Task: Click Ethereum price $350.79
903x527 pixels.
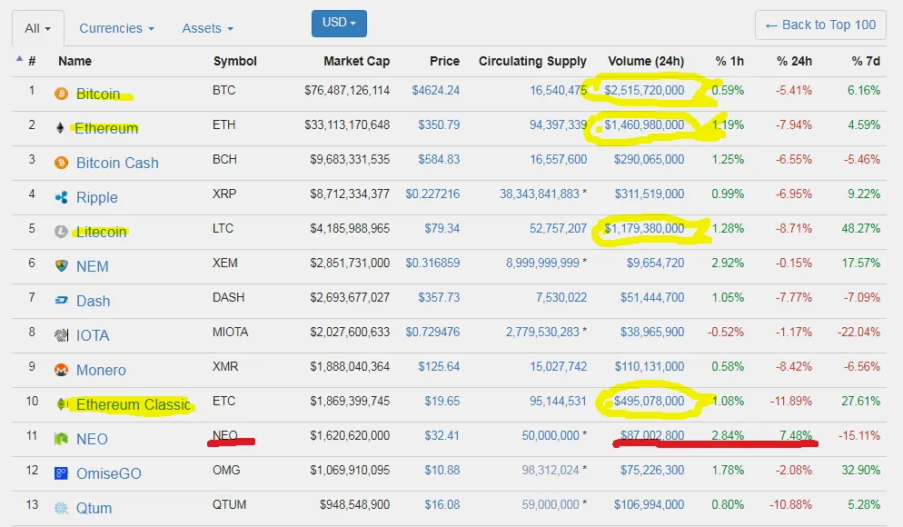Action: [x=439, y=125]
